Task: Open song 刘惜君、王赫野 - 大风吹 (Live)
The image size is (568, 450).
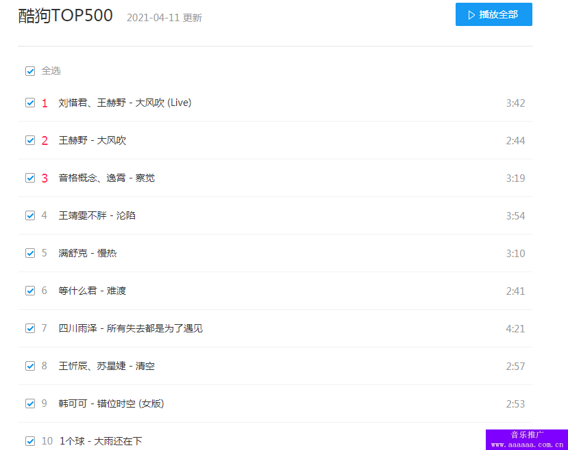Action: point(125,103)
